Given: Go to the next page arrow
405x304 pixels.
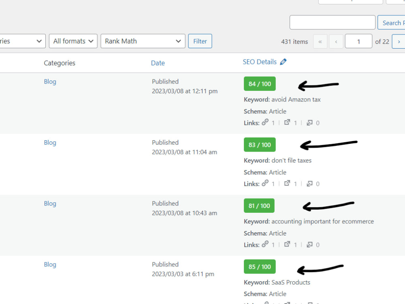Looking at the screenshot, I should pyautogui.click(x=399, y=41).
